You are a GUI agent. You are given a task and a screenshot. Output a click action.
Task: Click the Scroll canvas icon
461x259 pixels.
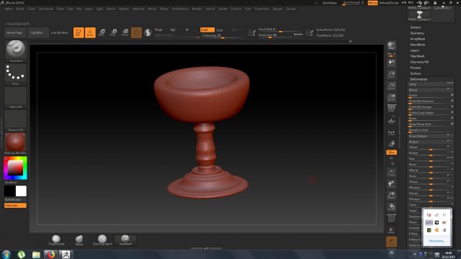(x=391, y=63)
